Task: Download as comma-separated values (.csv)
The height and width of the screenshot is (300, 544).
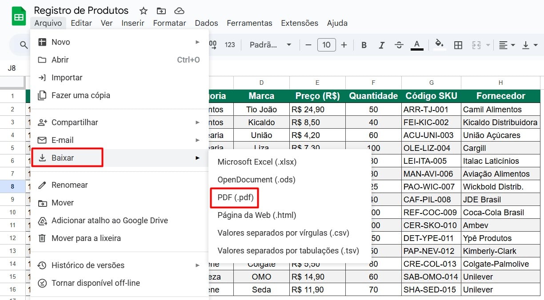Action: point(290,233)
